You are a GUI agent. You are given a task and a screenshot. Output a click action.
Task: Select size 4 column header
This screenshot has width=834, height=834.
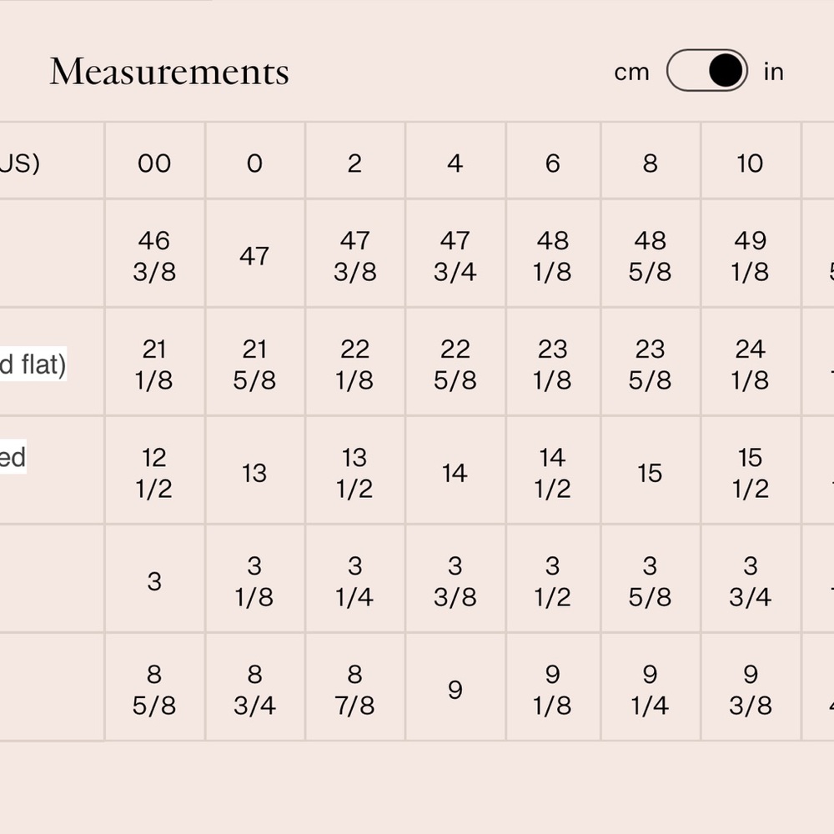455,161
